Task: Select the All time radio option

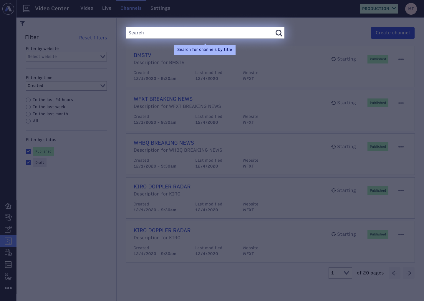Action: (x=28, y=121)
